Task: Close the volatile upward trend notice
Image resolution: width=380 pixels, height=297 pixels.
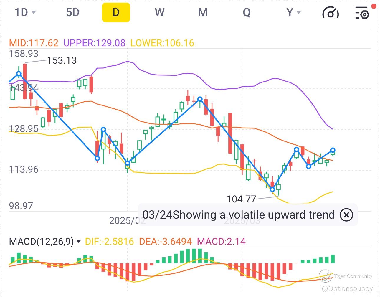Action: point(346,215)
